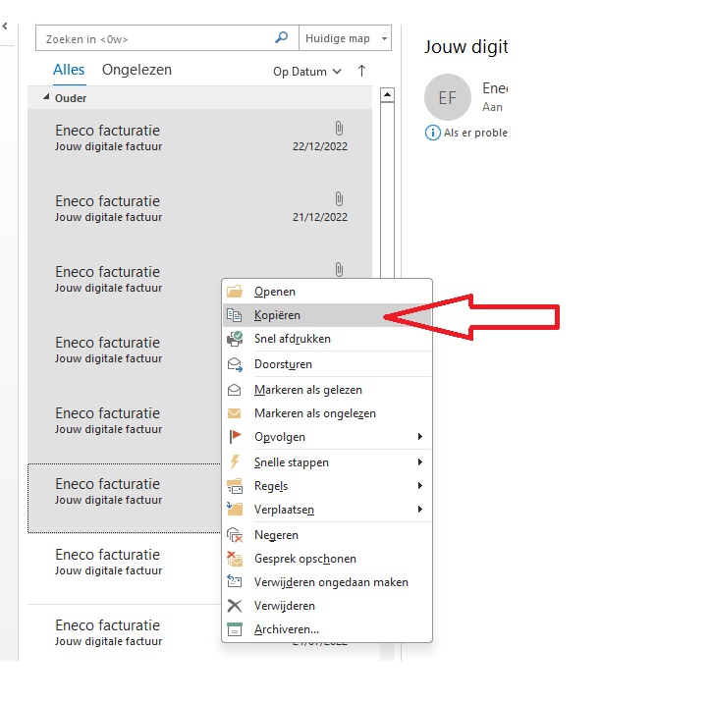Open the Op Datum sort dropdown
The width and height of the screenshot is (710, 704).
click(x=306, y=72)
